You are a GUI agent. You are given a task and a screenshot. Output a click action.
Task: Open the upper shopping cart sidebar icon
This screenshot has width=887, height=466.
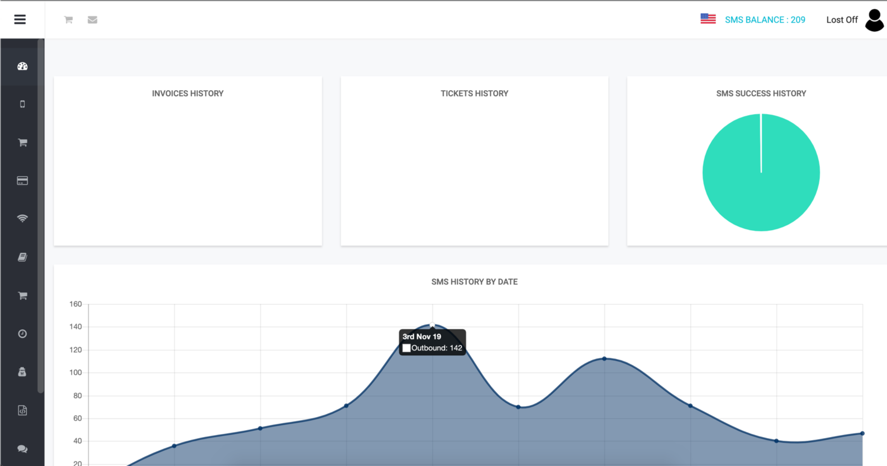pos(22,142)
